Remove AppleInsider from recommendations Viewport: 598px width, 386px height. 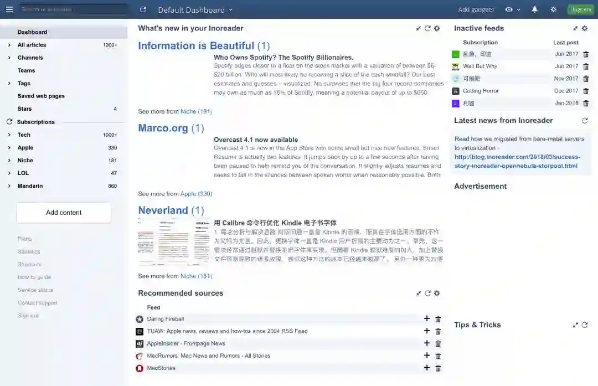point(438,343)
